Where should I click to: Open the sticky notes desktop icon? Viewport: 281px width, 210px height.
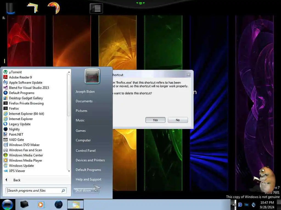tap(33, 8)
